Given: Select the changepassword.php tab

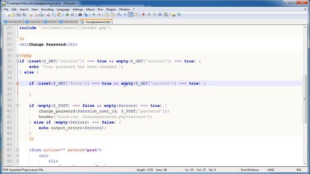Looking at the screenshot, I should tap(96, 22).
